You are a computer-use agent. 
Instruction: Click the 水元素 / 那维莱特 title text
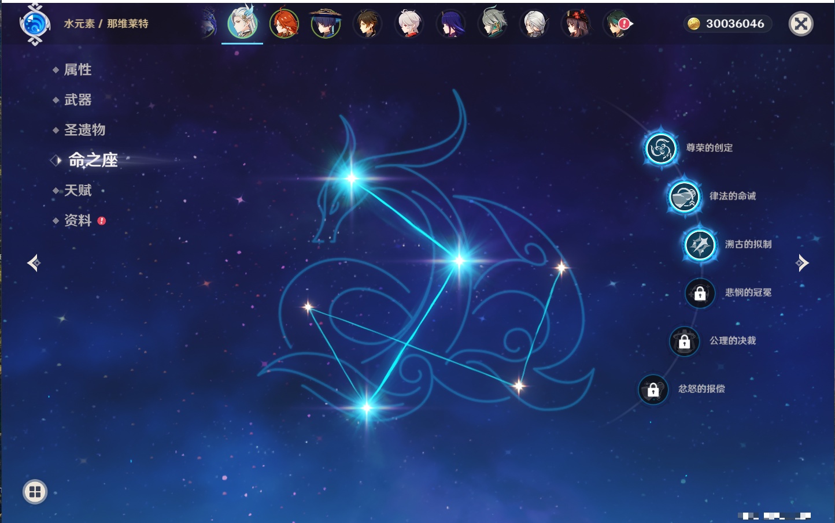point(106,24)
